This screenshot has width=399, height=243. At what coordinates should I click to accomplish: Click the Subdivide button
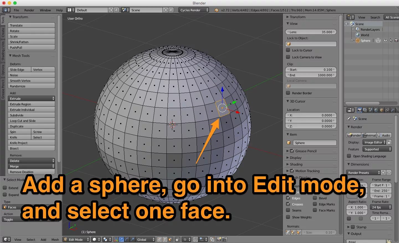coord(31,115)
